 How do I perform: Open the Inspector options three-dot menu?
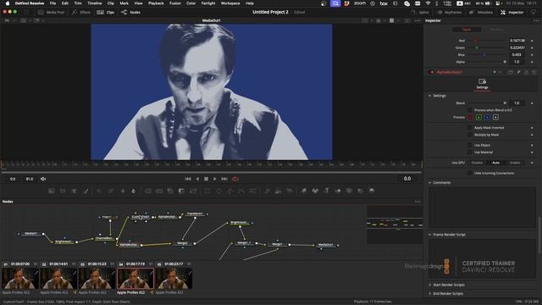click(536, 20)
